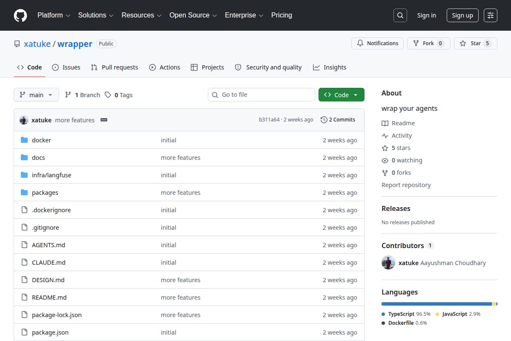Open the Platform dropdown menu
This screenshot has width=511, height=341.
click(54, 15)
